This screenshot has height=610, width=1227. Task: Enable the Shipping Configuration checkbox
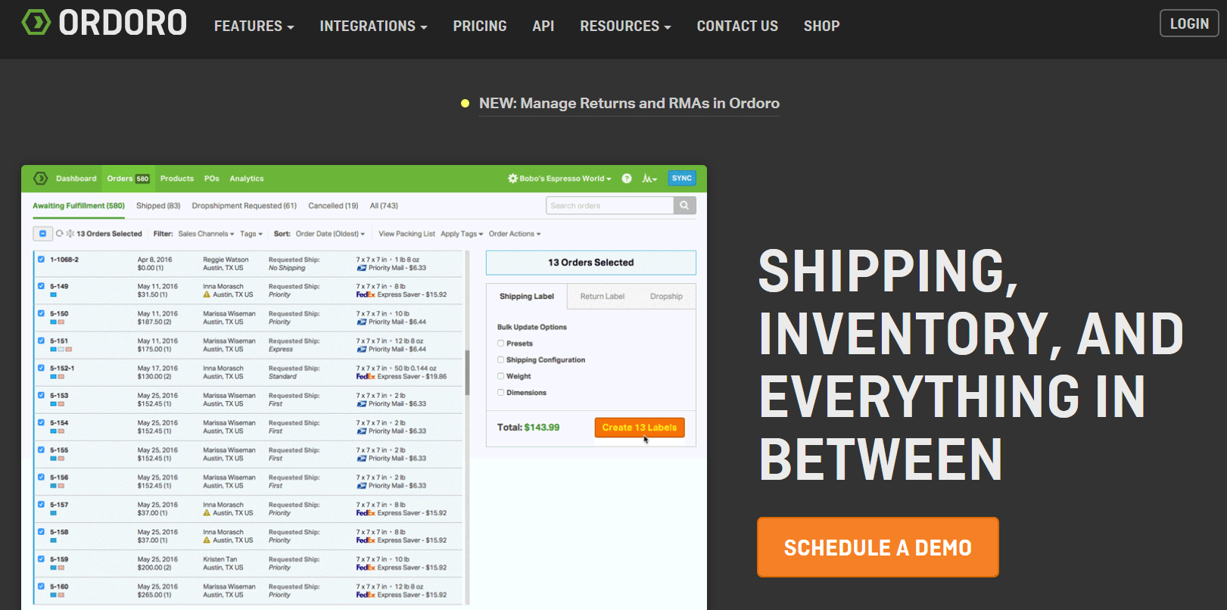click(500, 360)
